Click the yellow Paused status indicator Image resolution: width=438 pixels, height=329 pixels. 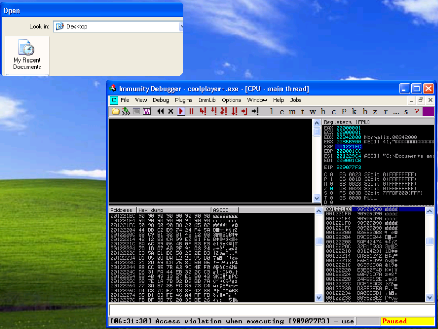point(407,321)
